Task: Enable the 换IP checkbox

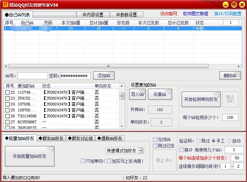Action: pyautogui.click(x=181, y=150)
